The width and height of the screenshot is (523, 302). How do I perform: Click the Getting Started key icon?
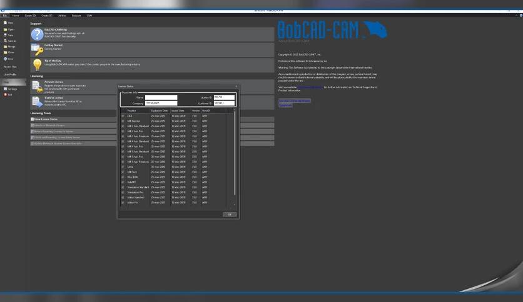click(x=37, y=49)
